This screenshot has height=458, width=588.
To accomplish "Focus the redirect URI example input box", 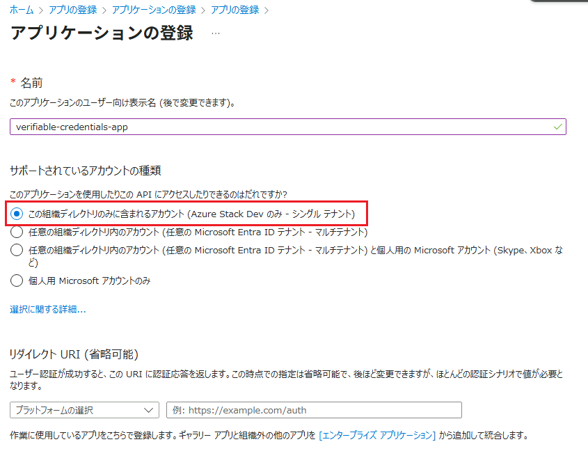I will (x=314, y=410).
